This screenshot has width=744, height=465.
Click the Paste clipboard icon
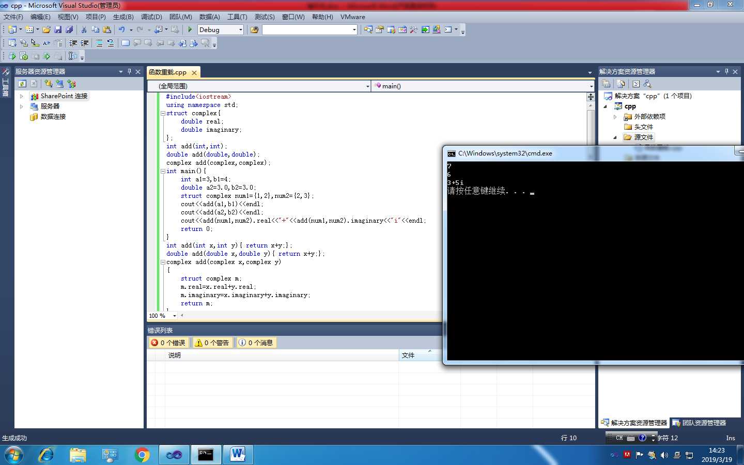tap(107, 30)
